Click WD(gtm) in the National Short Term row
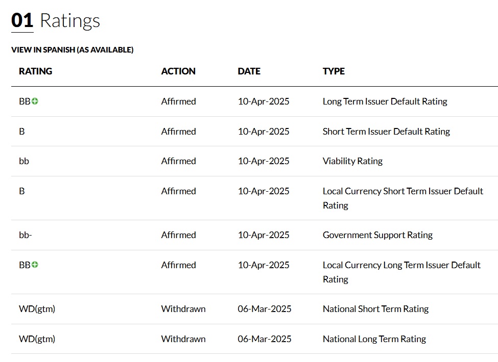 37,309
